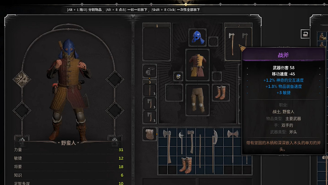This screenshot has width=328, height=185.
Task: Click the 野蛮人 class name label
Action: click(x=68, y=143)
